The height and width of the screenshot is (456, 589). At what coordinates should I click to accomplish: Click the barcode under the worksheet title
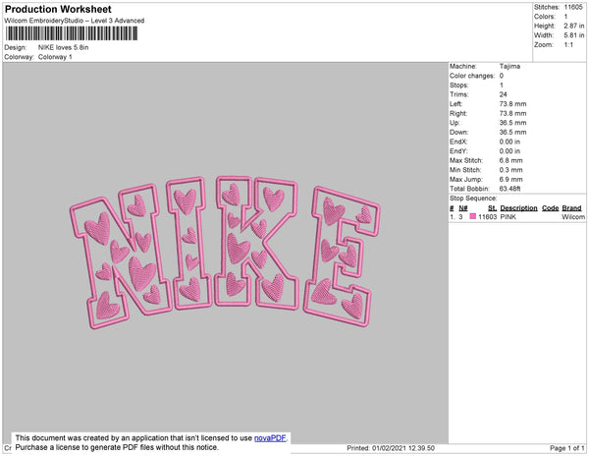coord(72,33)
